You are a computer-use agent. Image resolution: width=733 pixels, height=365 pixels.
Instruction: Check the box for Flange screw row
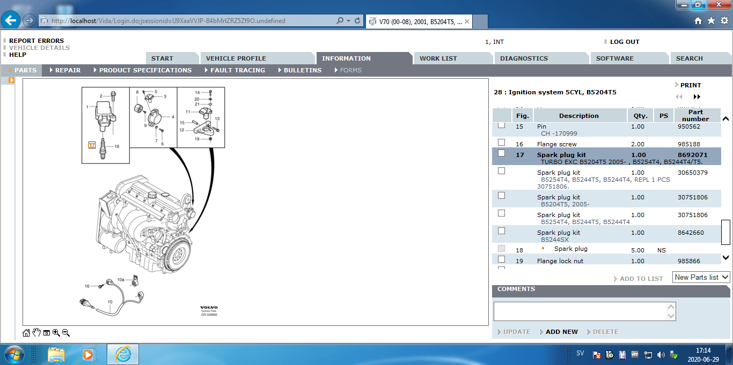501,143
